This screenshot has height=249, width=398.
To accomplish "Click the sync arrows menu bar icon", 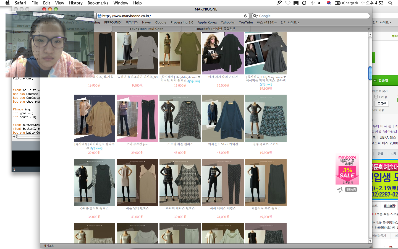I will [x=304, y=3].
